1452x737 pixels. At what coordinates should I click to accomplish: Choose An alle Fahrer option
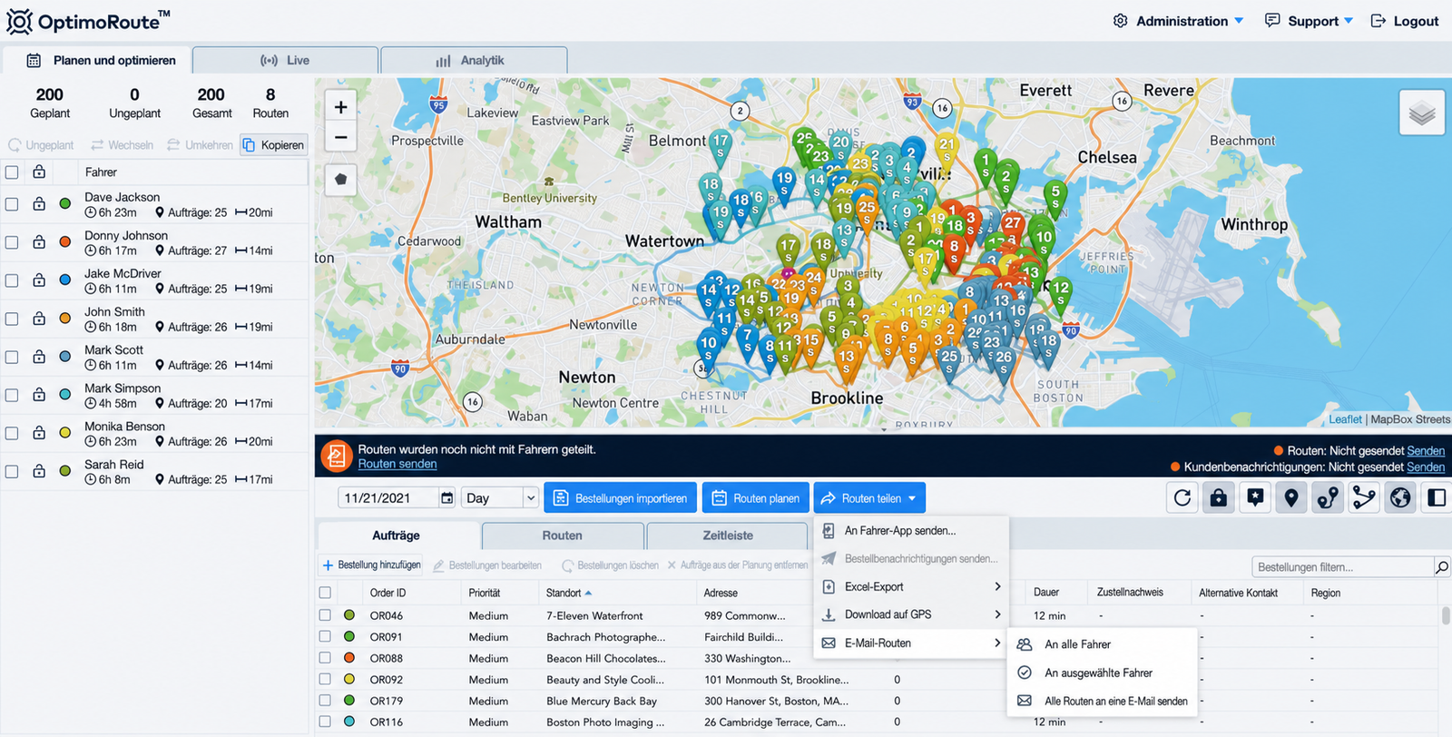tap(1103, 644)
